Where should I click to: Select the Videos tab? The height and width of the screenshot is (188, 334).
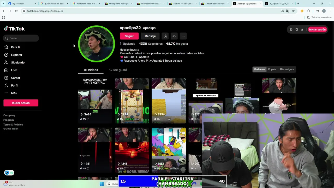point(91,70)
